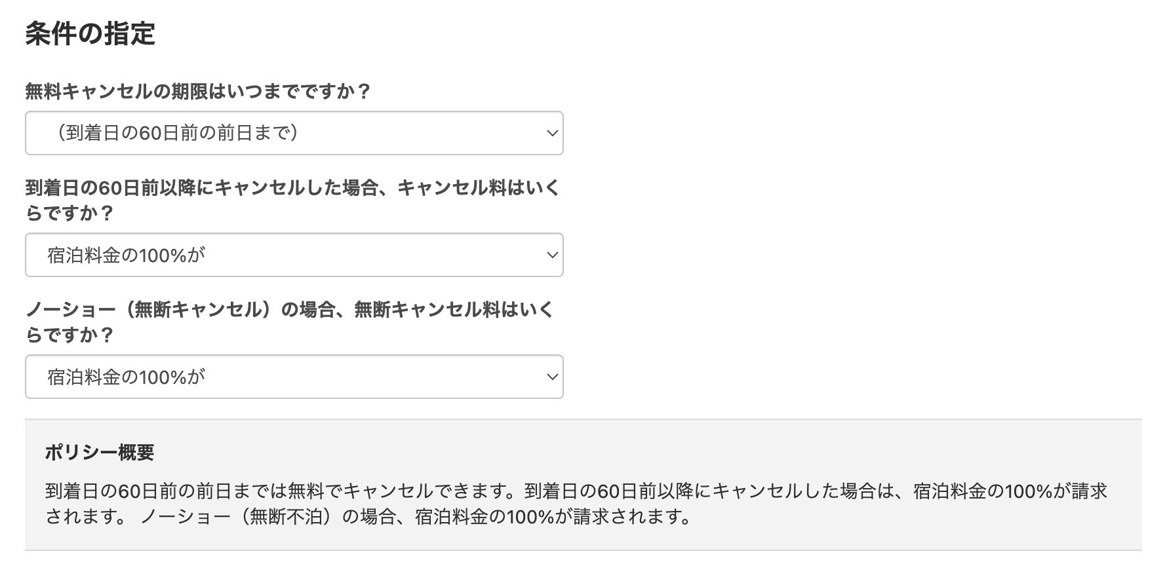This screenshot has width=1167, height=566.
Task: Open the cancellation fee amount dropdown
Action: pyautogui.click(x=294, y=255)
